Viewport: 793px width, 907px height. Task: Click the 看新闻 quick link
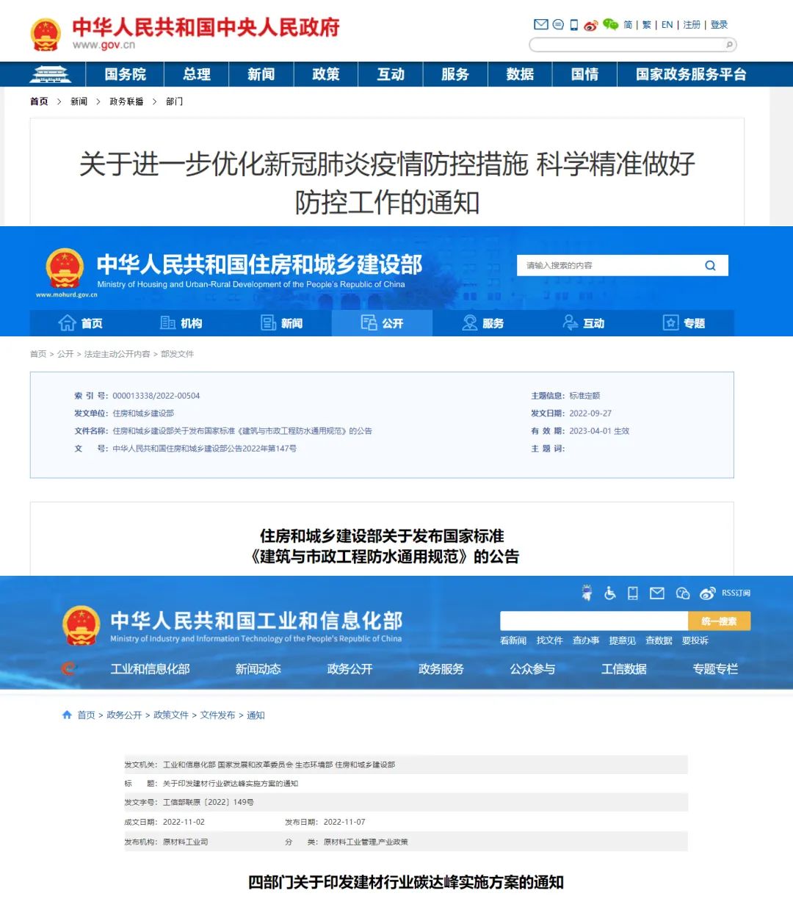513,640
